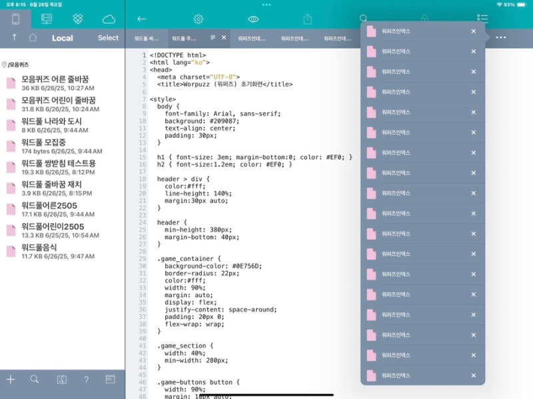Search files using the sidebar magnifier icon

click(x=35, y=379)
